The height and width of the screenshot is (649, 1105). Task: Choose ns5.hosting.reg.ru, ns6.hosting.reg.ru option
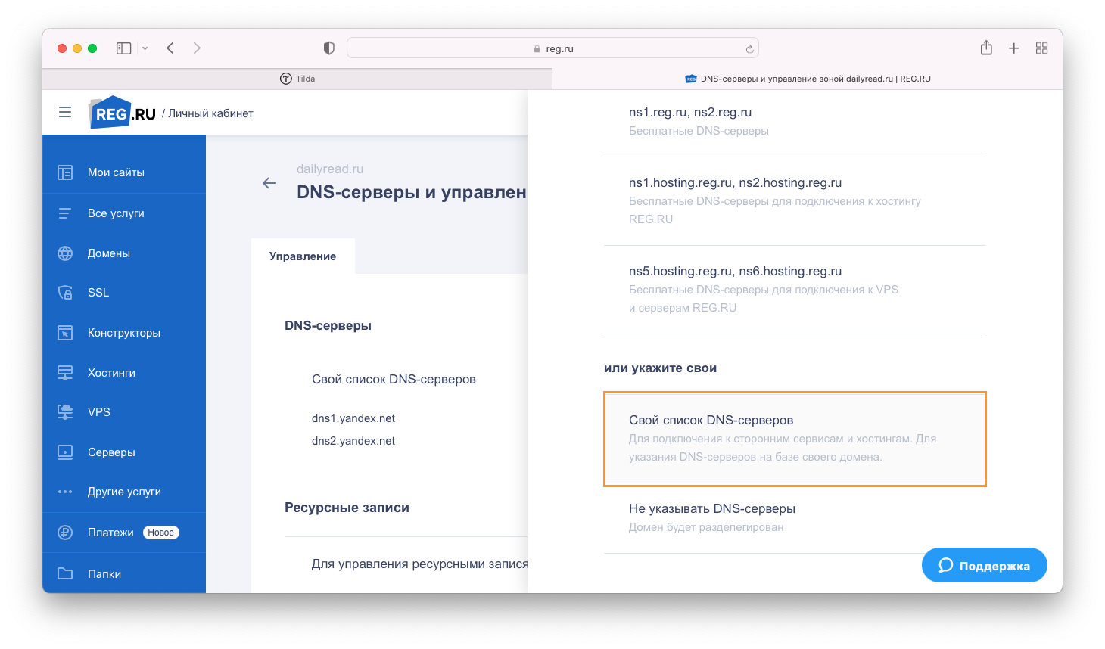(795, 290)
